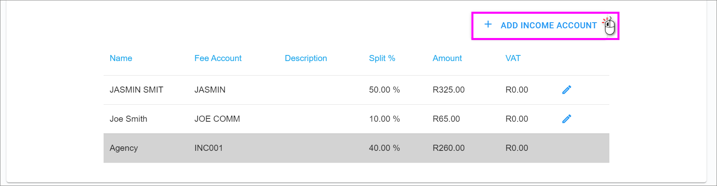Click the R65.00 amount cell

tap(446, 119)
